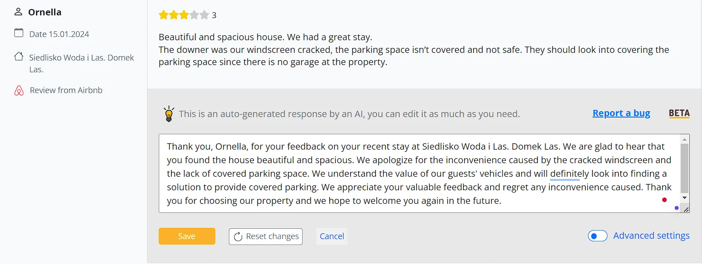
Task: Click the calendar icon next to the date
Action: [x=19, y=33]
